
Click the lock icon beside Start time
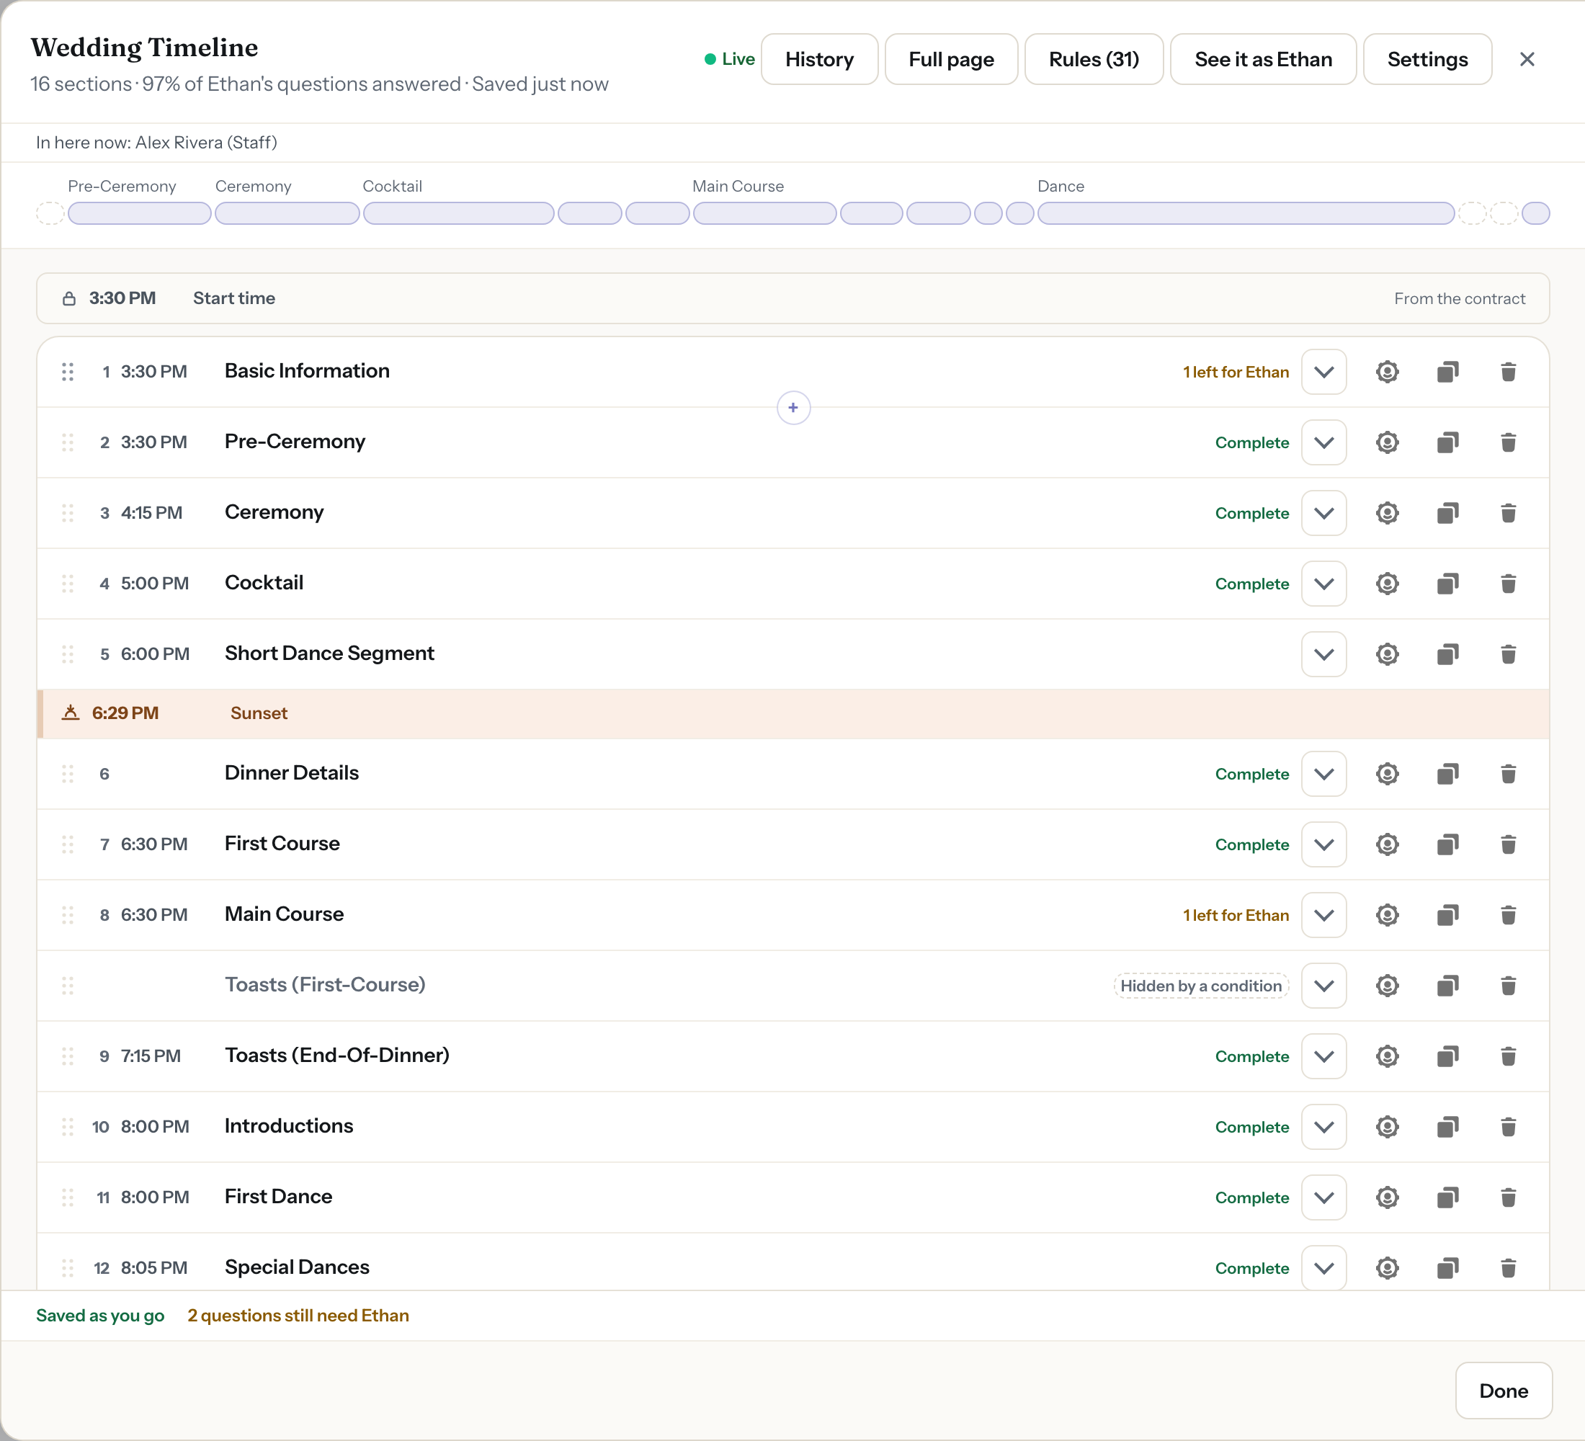click(69, 299)
